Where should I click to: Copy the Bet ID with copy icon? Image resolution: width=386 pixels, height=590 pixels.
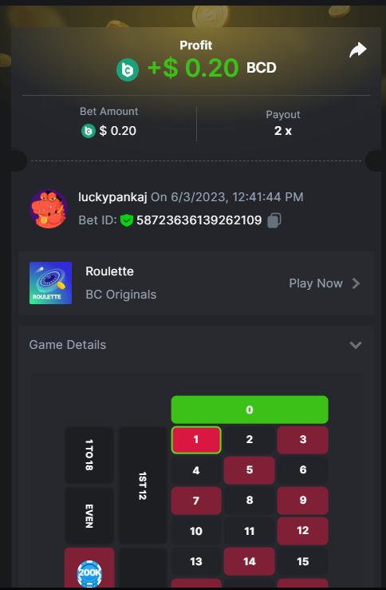[x=274, y=220]
